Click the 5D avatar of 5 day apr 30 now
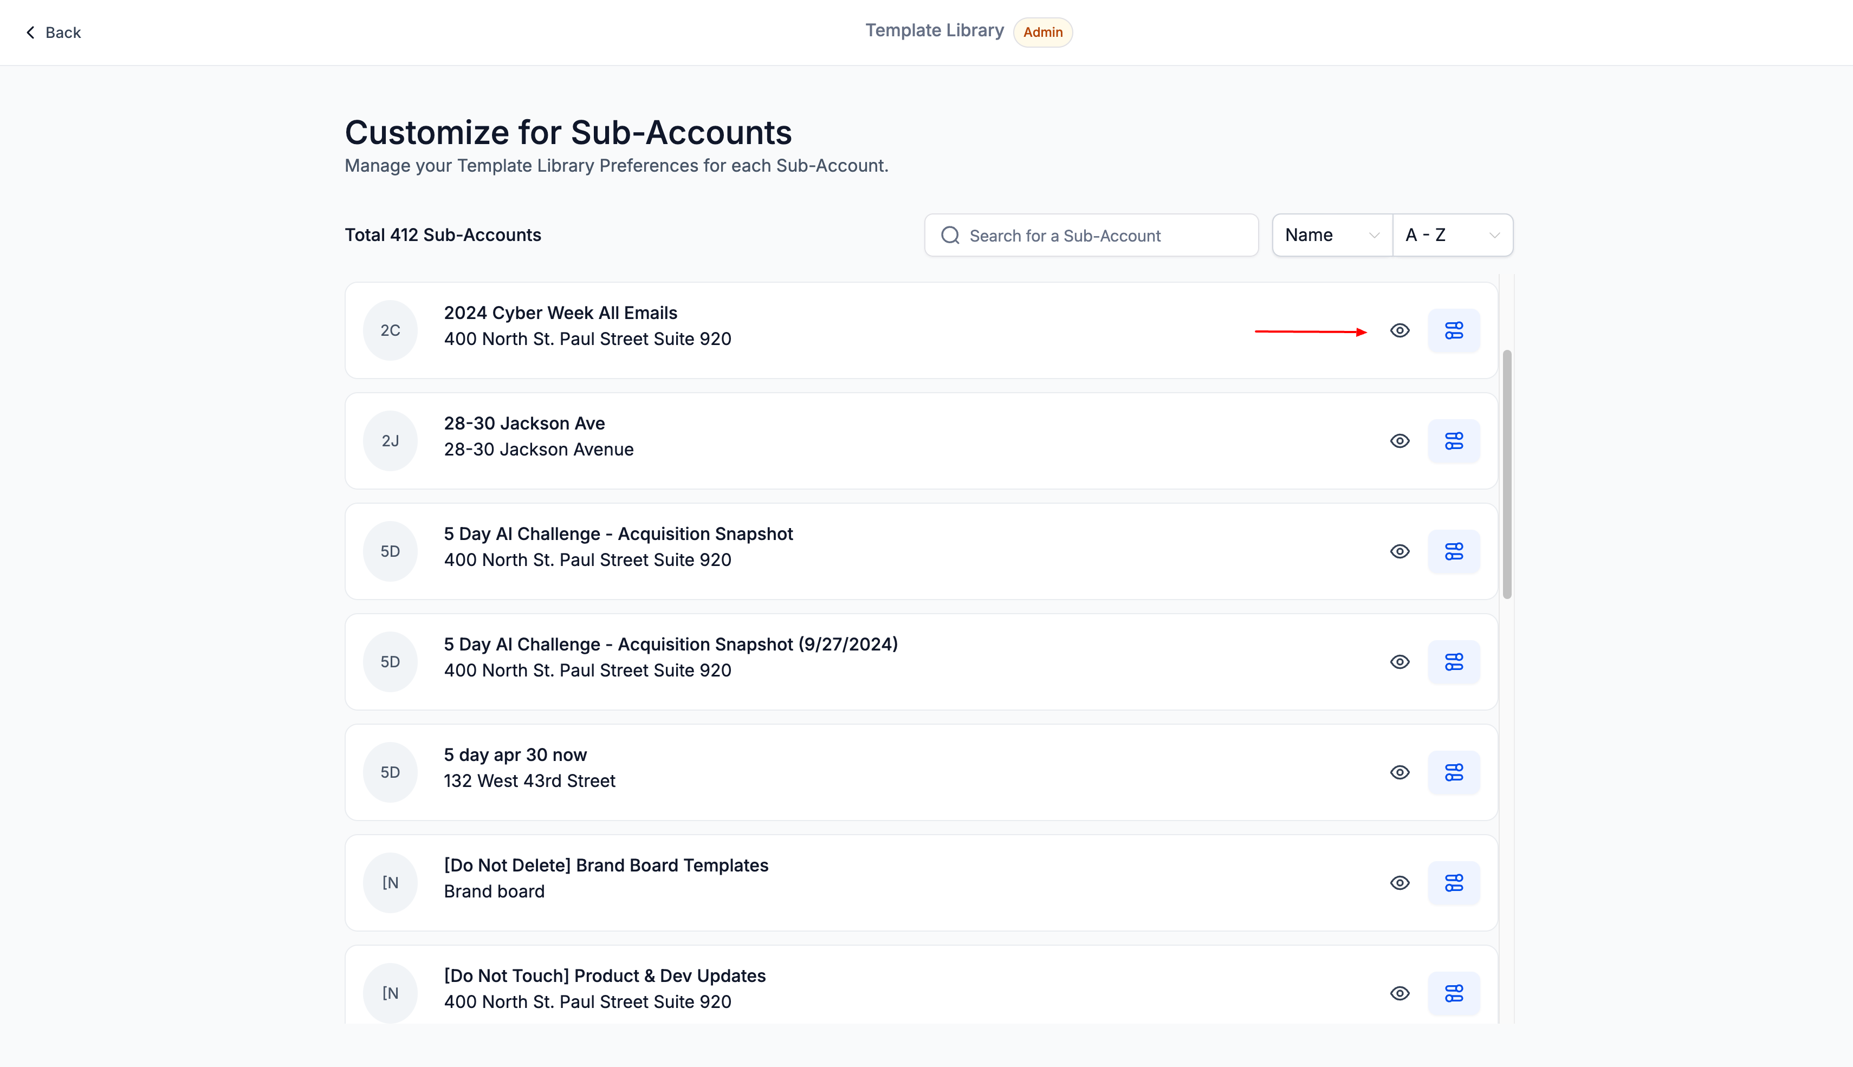Viewport: 1853px width, 1067px height. tap(390, 772)
